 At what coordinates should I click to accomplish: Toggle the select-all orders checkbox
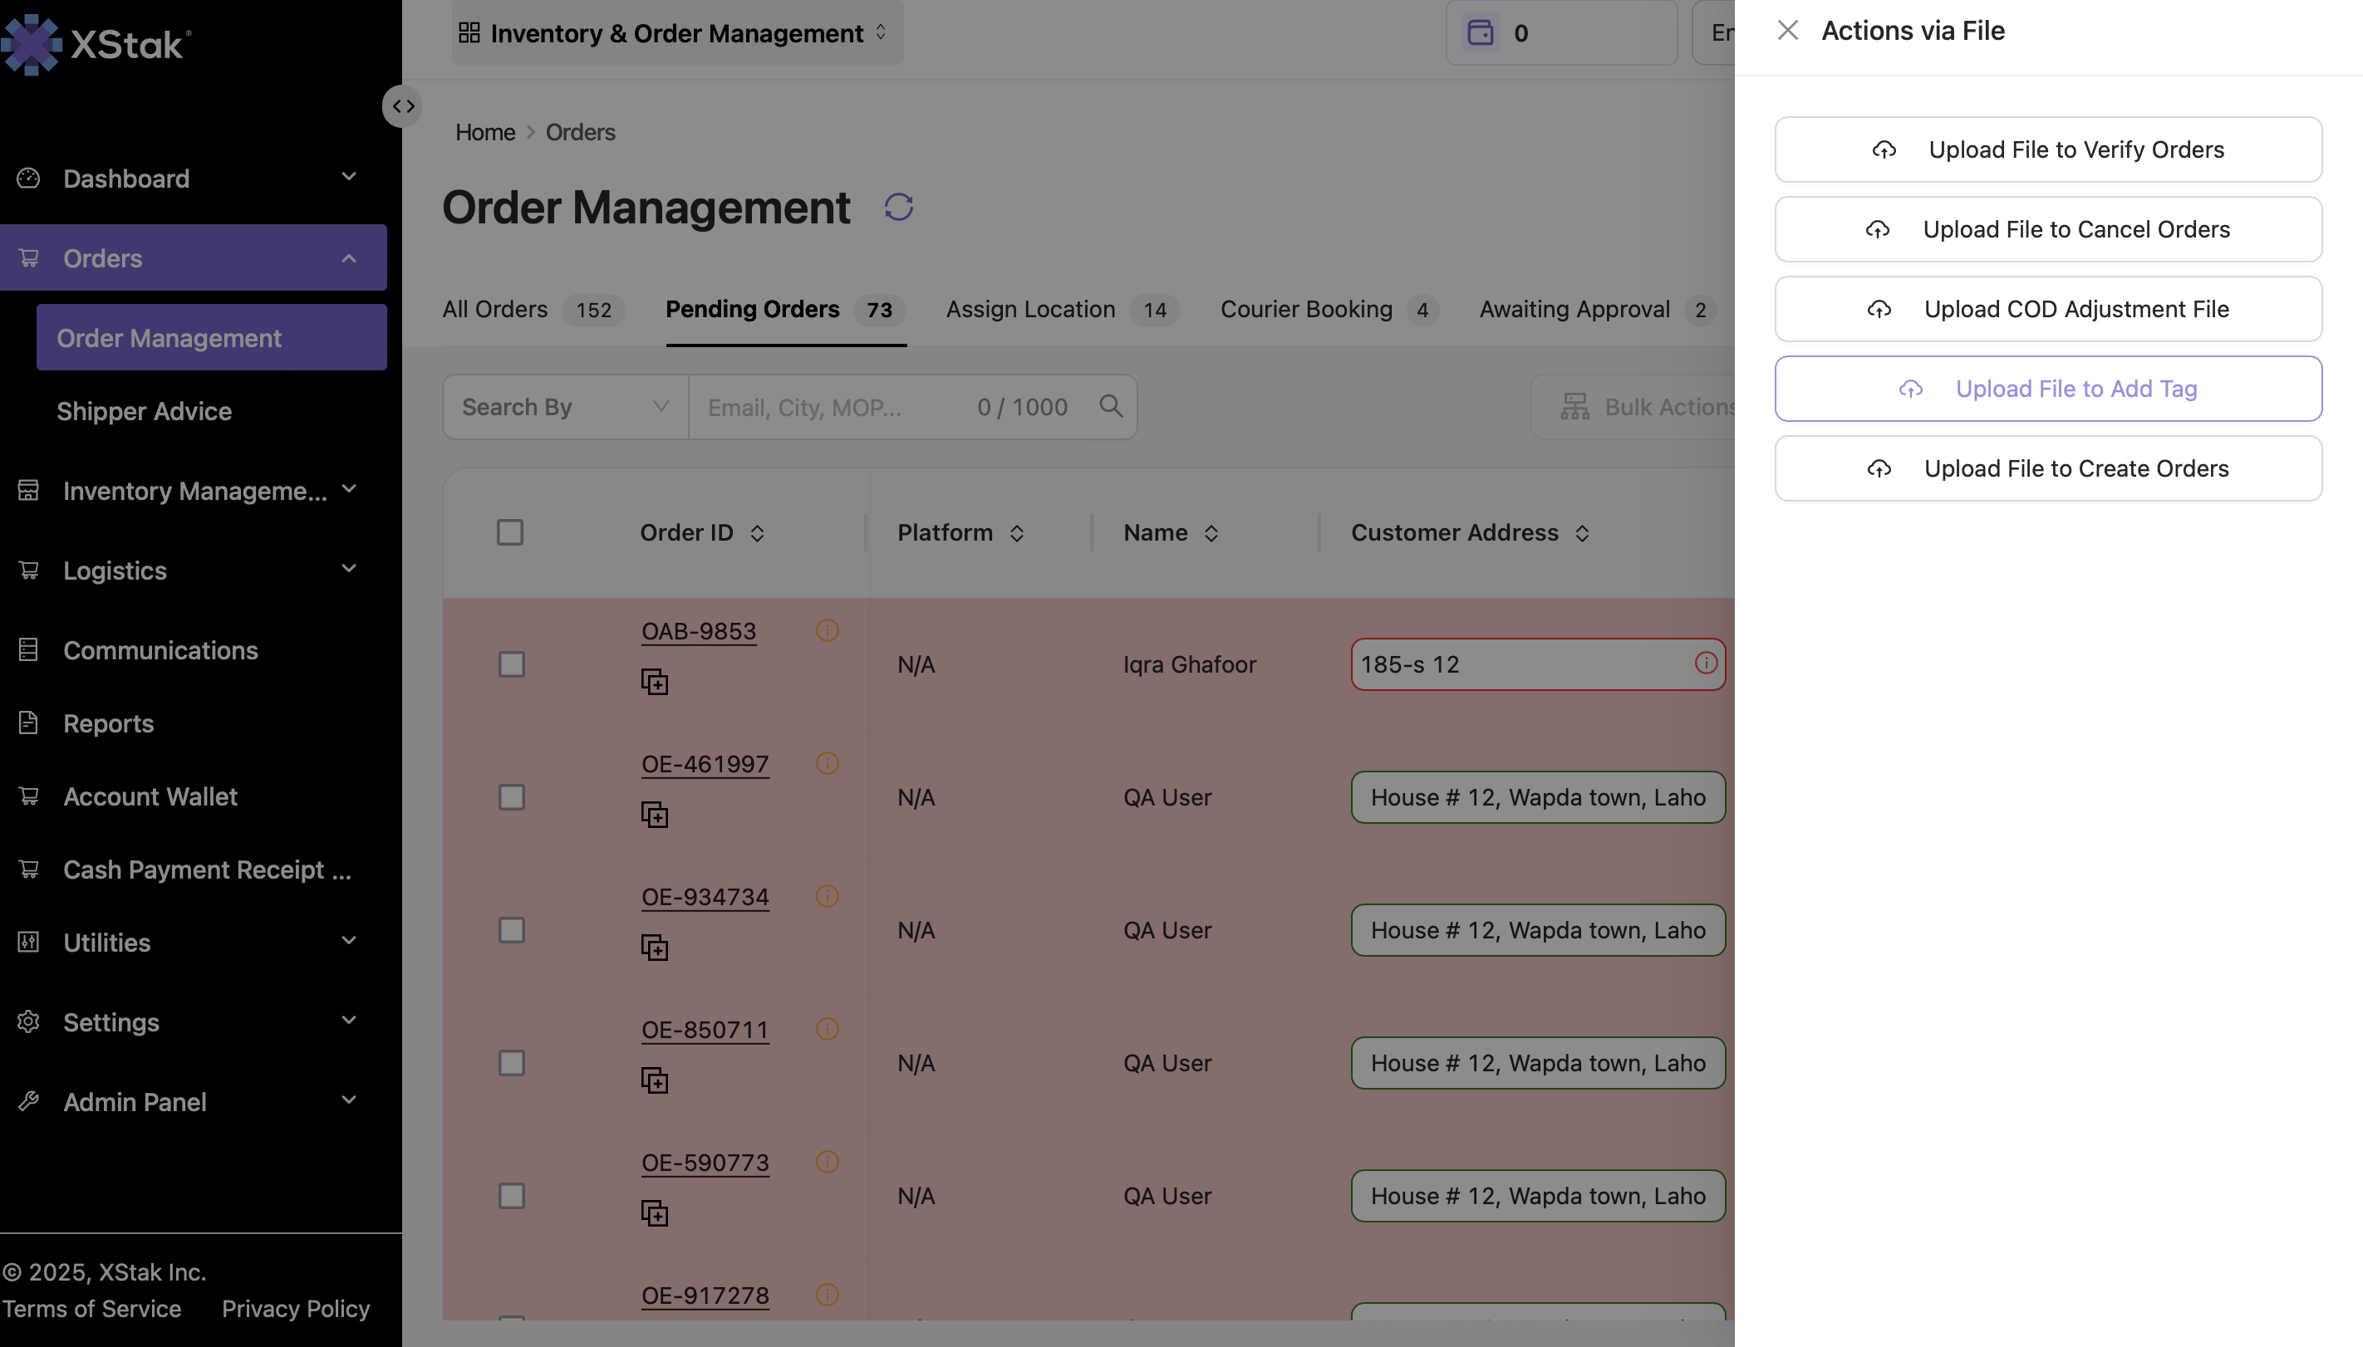coord(510,533)
